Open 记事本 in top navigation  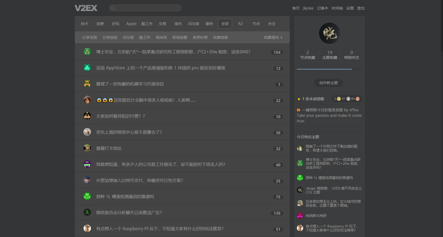click(x=323, y=8)
